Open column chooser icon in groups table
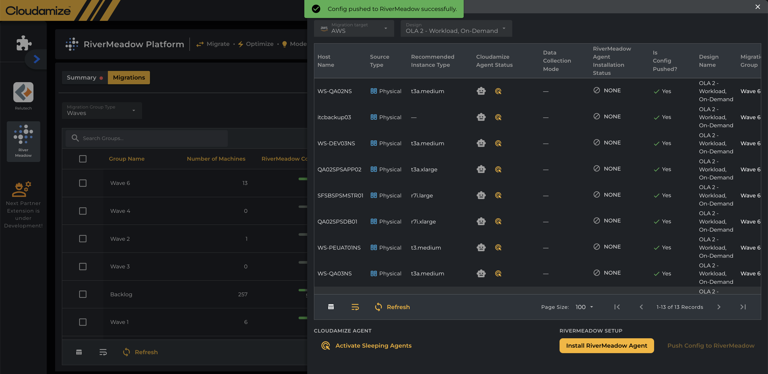768x374 pixels. pyautogui.click(x=79, y=352)
